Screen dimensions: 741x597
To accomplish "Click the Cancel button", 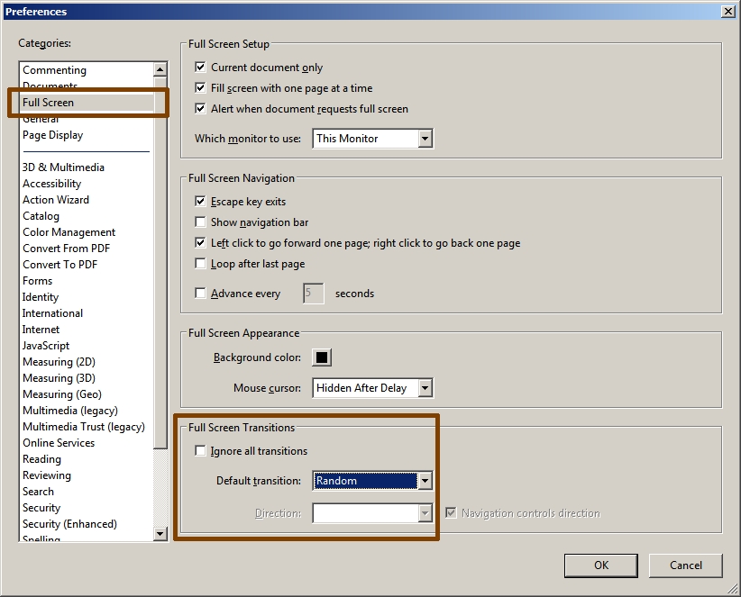I will (686, 565).
